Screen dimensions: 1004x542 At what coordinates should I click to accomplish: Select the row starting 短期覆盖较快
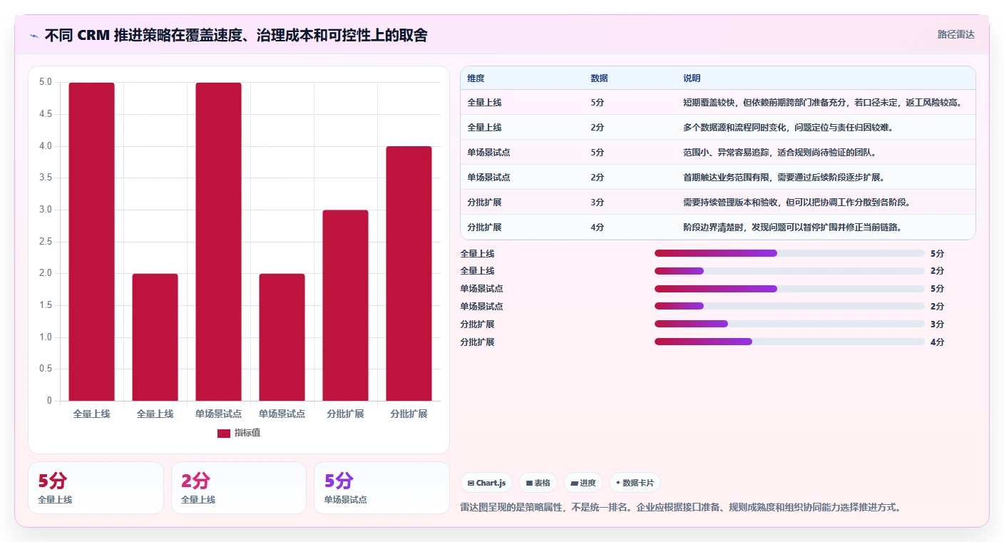point(718,103)
